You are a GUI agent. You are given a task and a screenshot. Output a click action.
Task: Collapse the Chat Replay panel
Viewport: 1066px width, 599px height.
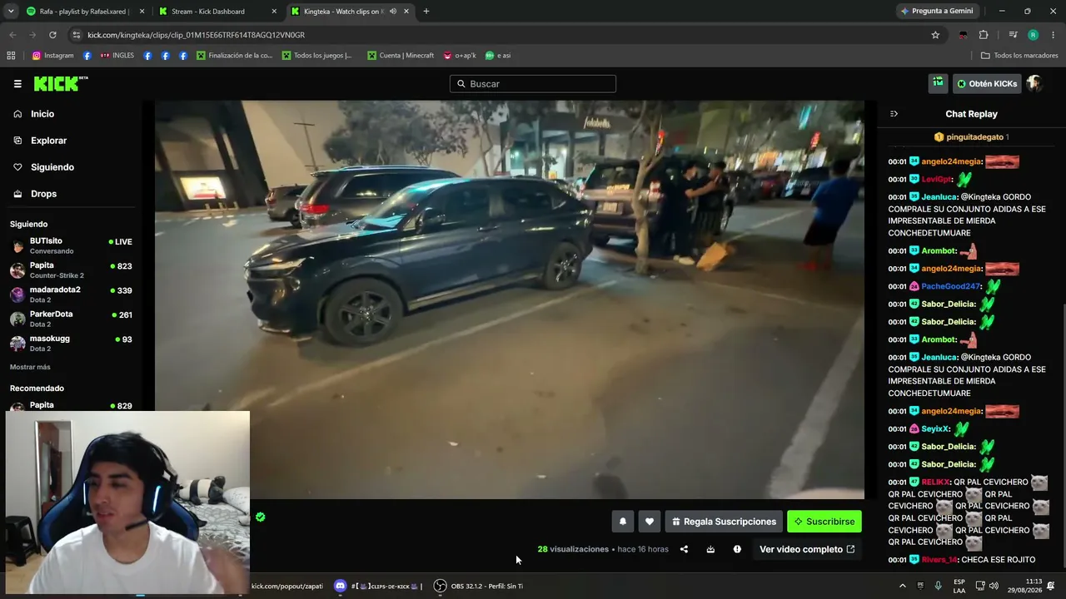pyautogui.click(x=894, y=114)
